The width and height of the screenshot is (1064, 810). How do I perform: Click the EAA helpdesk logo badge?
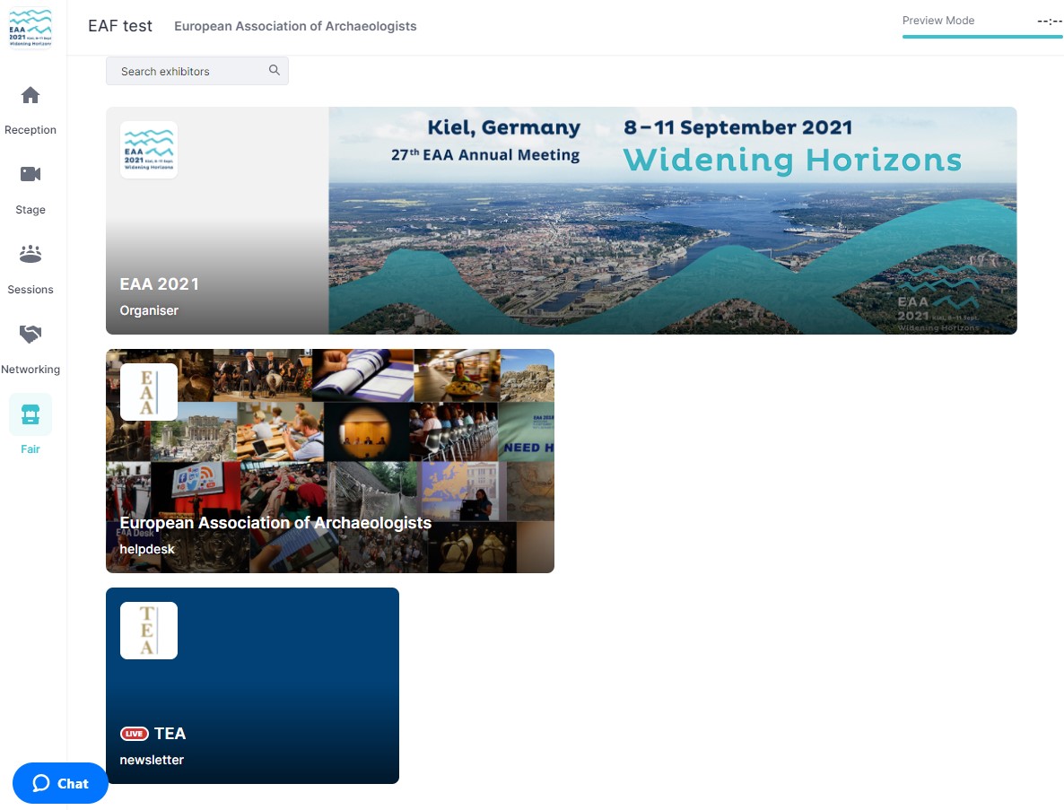pos(149,392)
